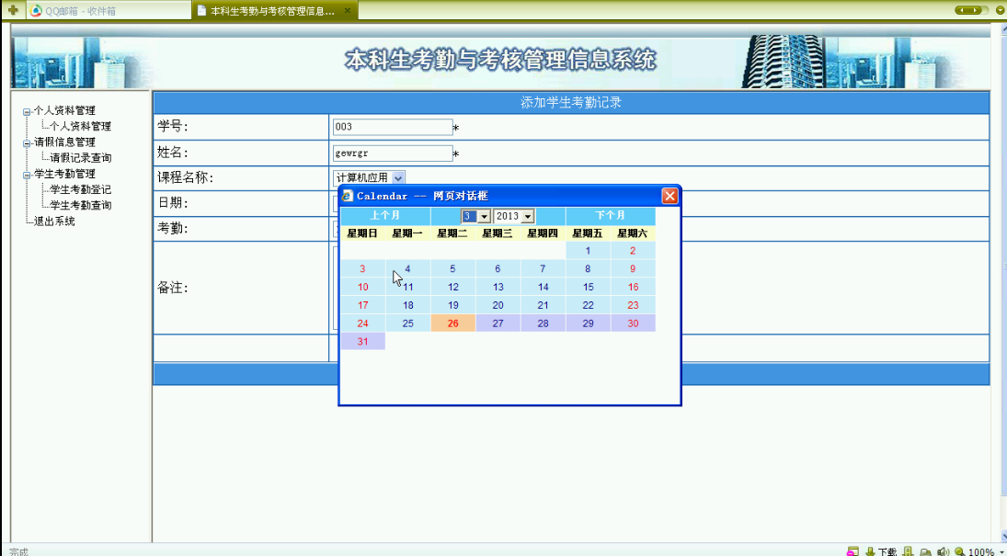Pick date 3 in the calendar

363,269
